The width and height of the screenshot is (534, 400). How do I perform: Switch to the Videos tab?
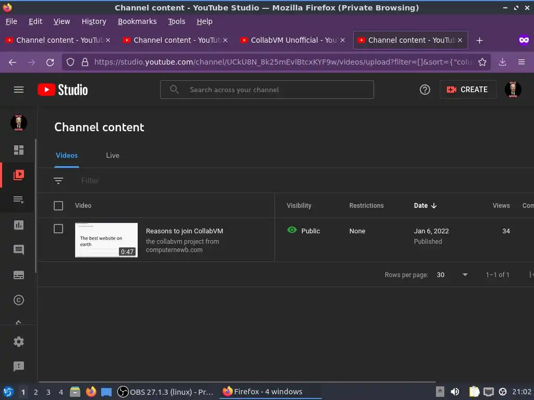pyautogui.click(x=67, y=155)
